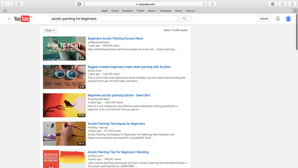The height and width of the screenshot is (168, 298).
Task: Open favorites grid icon in bookmarks bar
Action: (x=5, y=11)
